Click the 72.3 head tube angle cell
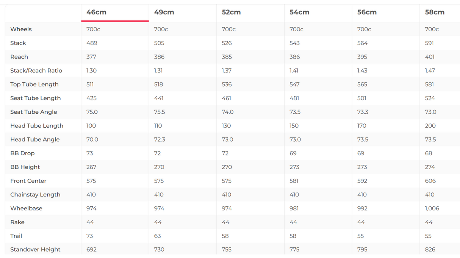 [x=160, y=140]
